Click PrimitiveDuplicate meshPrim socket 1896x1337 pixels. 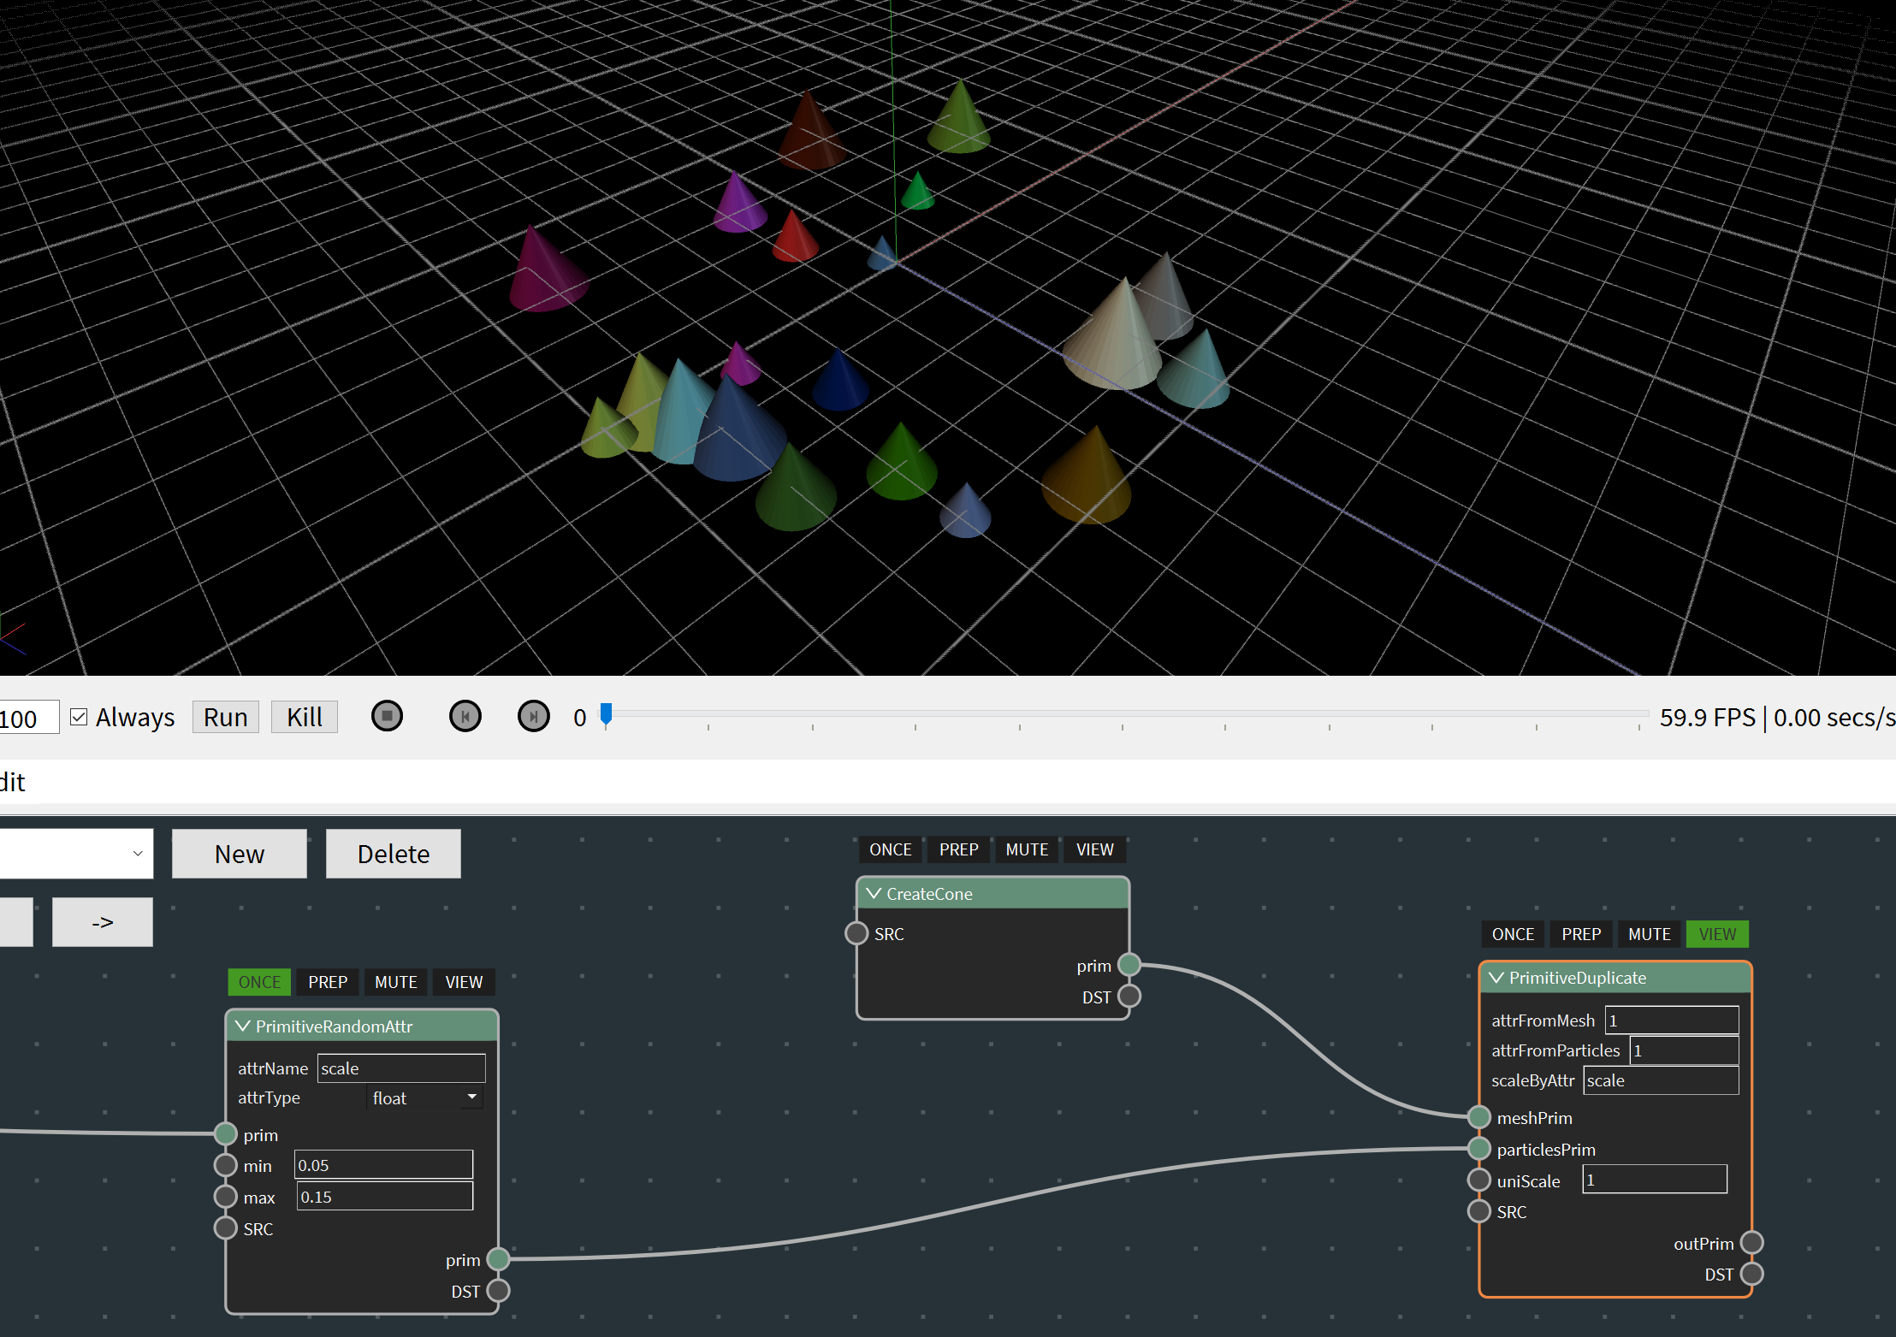tap(1479, 1117)
